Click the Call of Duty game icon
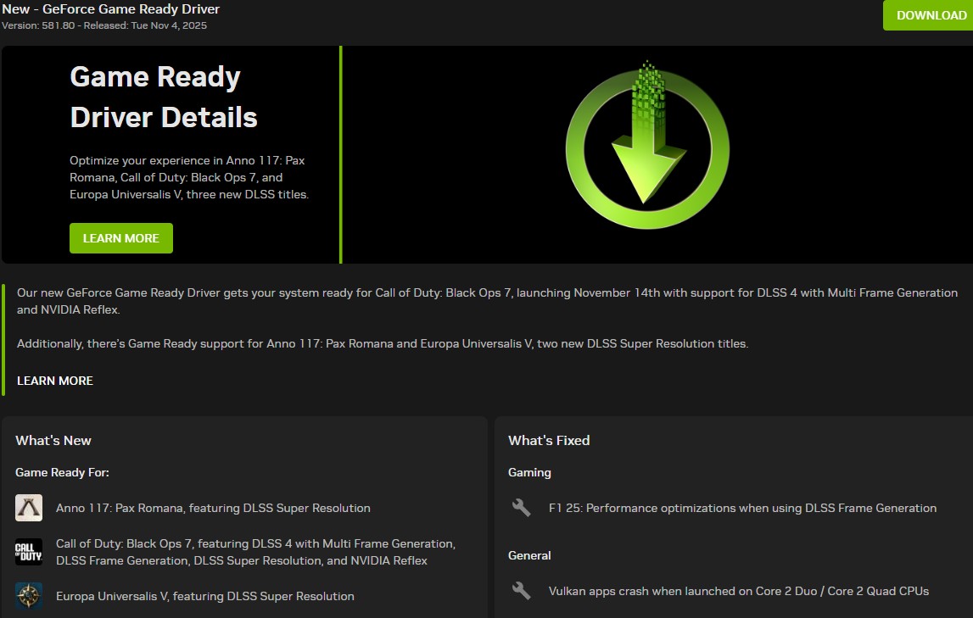 click(x=29, y=552)
